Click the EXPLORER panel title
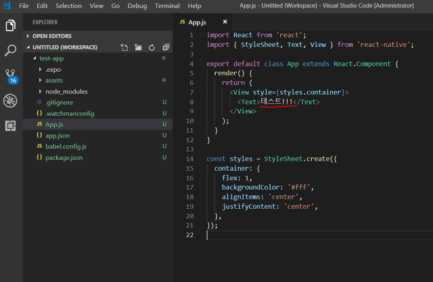 coord(45,22)
